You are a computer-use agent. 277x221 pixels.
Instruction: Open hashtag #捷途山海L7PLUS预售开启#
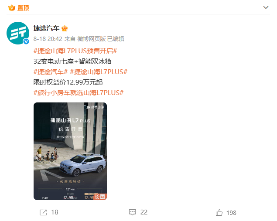(75, 51)
